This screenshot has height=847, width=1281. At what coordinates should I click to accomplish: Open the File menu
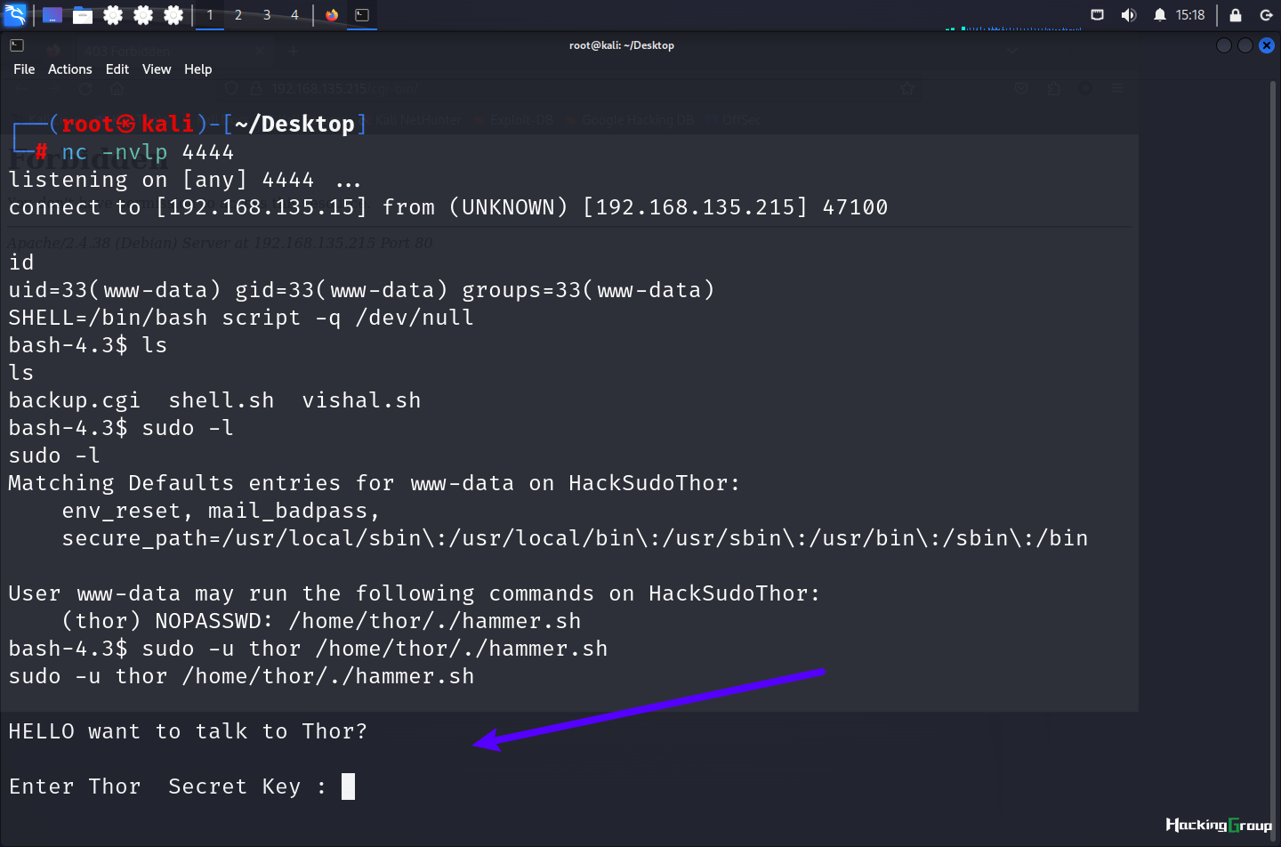point(24,69)
